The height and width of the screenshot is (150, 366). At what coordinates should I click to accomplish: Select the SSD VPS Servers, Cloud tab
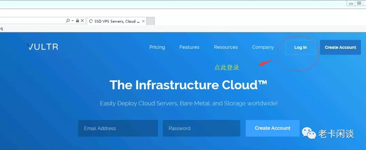click(x=117, y=21)
